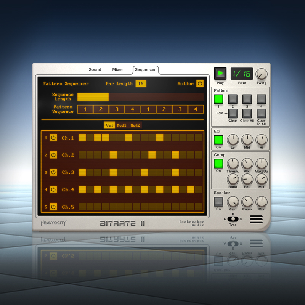Click the Bar Length value 16
This screenshot has width=305, height=305.
[141, 83]
